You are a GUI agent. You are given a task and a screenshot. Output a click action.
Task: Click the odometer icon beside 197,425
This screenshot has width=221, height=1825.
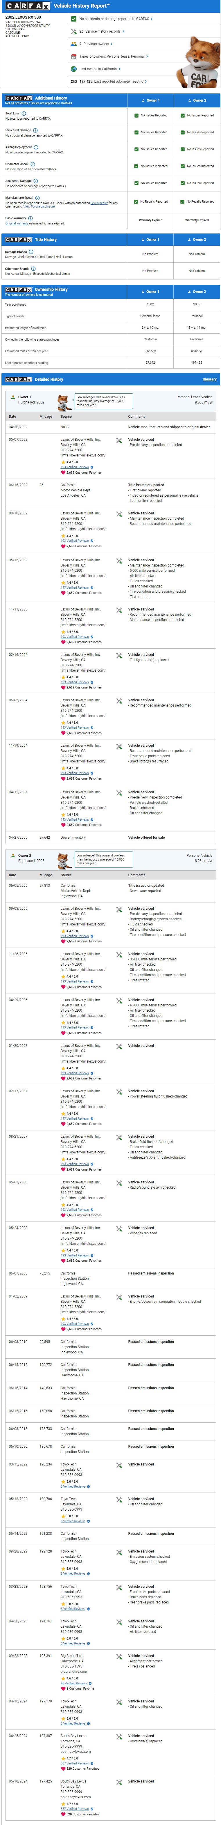point(73,82)
